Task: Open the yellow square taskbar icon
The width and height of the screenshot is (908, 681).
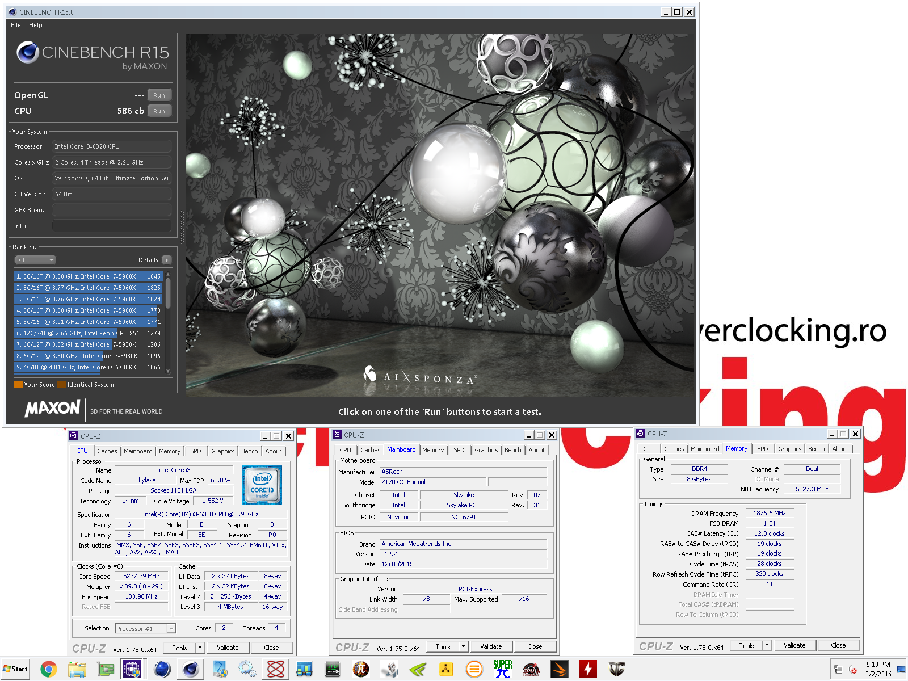Action: [x=446, y=670]
